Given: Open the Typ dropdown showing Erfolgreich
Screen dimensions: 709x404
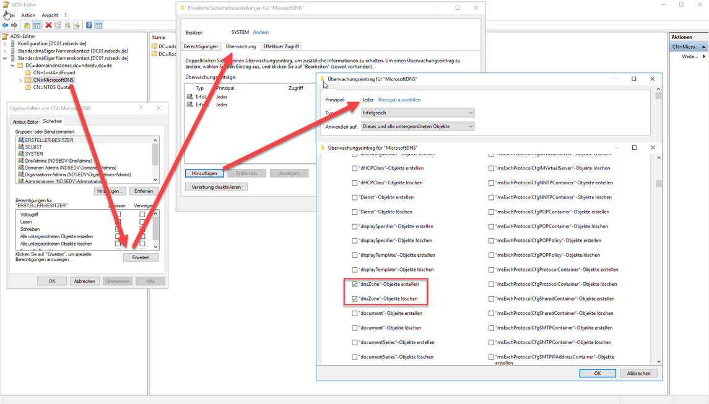Looking at the screenshot, I should coord(417,113).
